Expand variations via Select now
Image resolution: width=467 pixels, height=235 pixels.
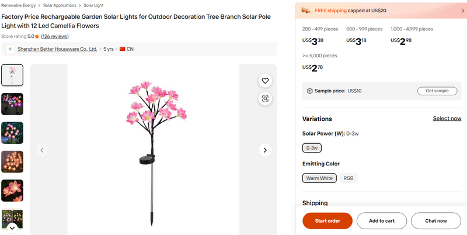coord(447,119)
